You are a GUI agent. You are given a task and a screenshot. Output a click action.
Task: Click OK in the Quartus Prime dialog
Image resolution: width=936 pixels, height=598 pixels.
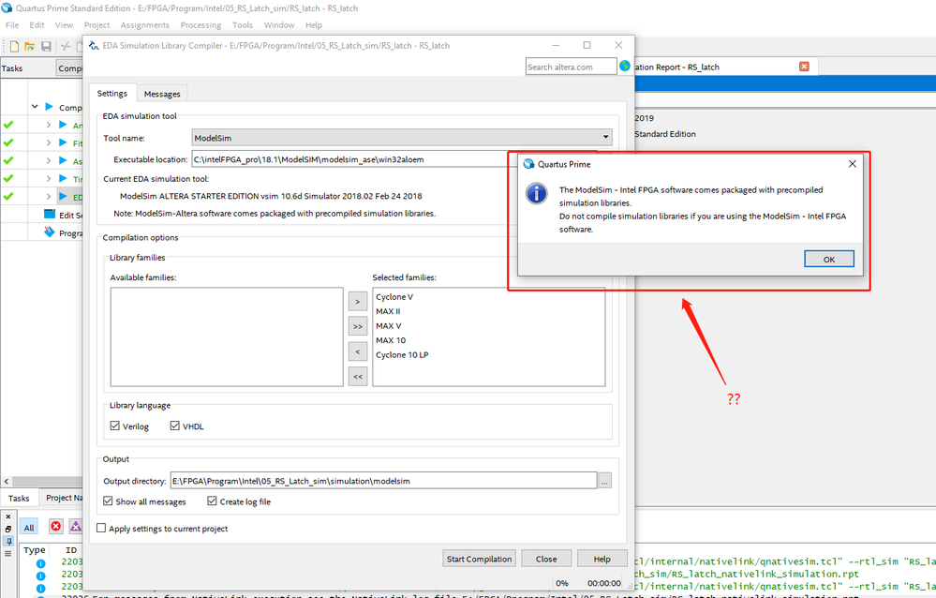(x=828, y=259)
